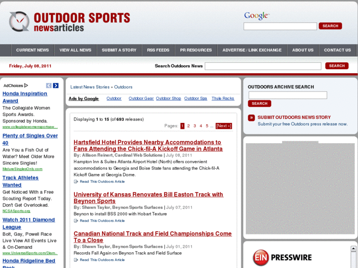The image size is (358, 268).
Task: Click the red arrow icon beside Submit Outdoors News Story
Action: coord(251,118)
